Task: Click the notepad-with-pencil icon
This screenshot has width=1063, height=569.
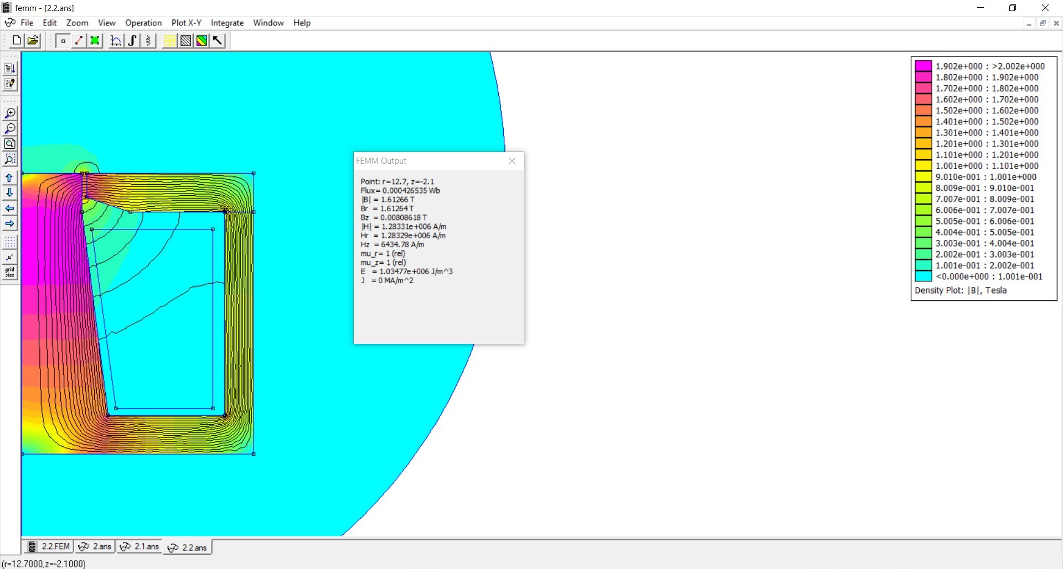Action: click(10, 83)
